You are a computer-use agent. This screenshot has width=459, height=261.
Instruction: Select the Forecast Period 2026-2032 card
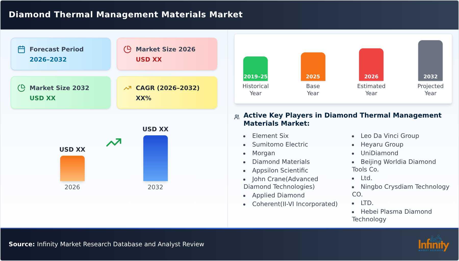click(x=61, y=54)
